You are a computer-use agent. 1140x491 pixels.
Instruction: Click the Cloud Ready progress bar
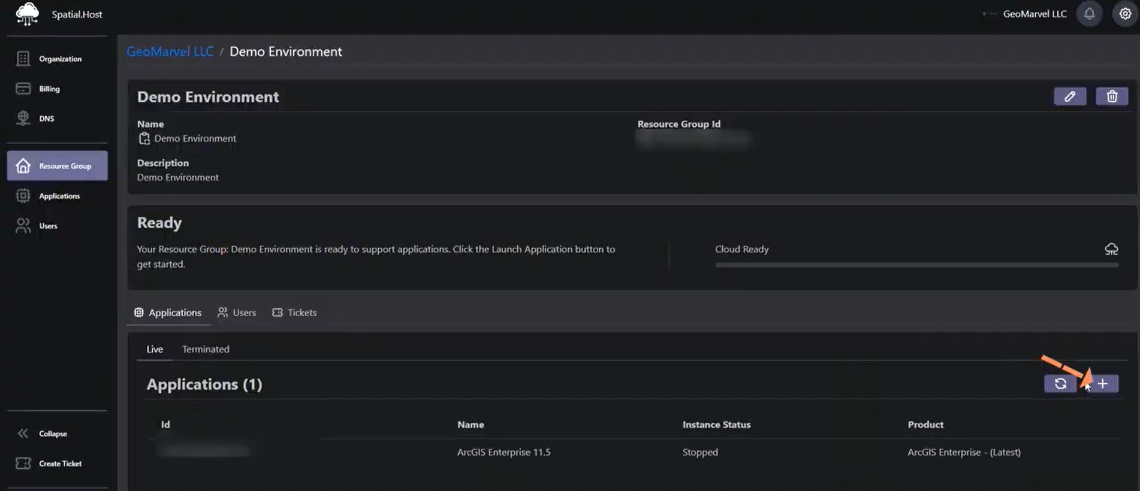(x=916, y=265)
